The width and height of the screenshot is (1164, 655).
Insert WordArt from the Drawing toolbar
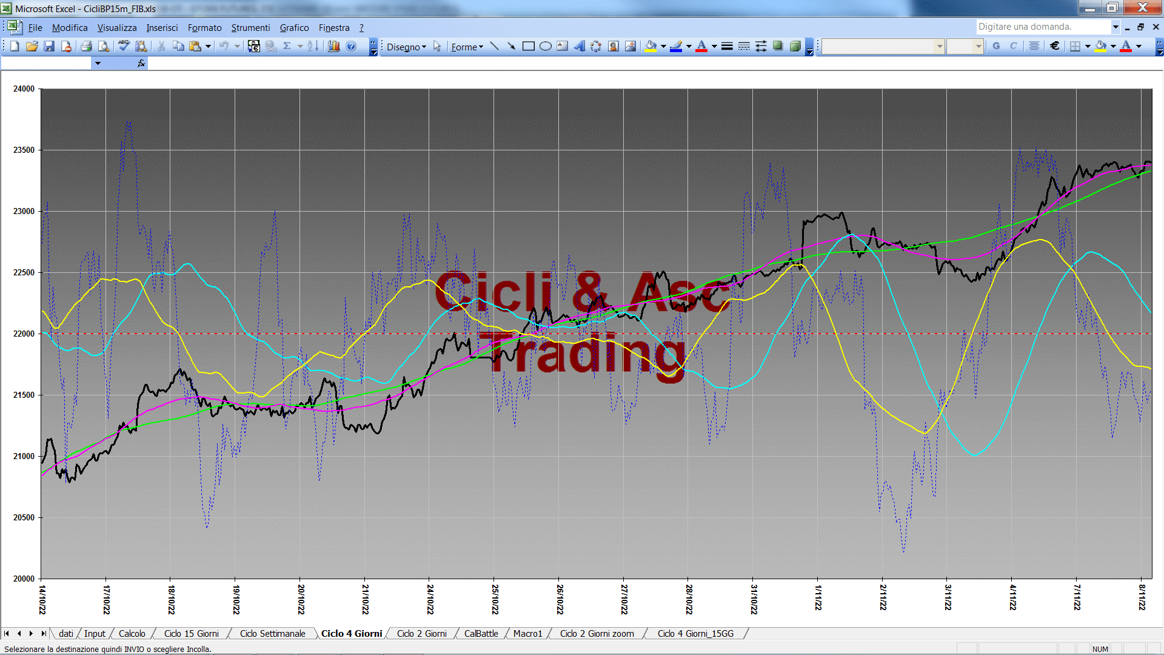click(x=580, y=46)
